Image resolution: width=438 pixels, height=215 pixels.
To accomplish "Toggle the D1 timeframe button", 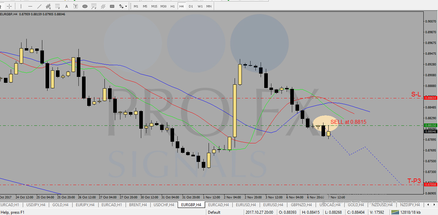I will coord(191,6).
